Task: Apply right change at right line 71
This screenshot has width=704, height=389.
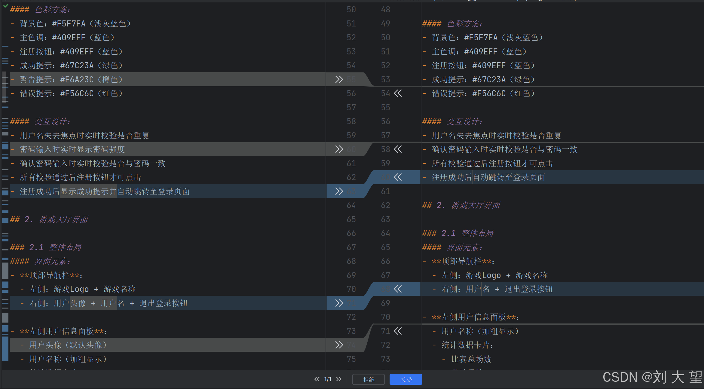Action: click(x=398, y=331)
